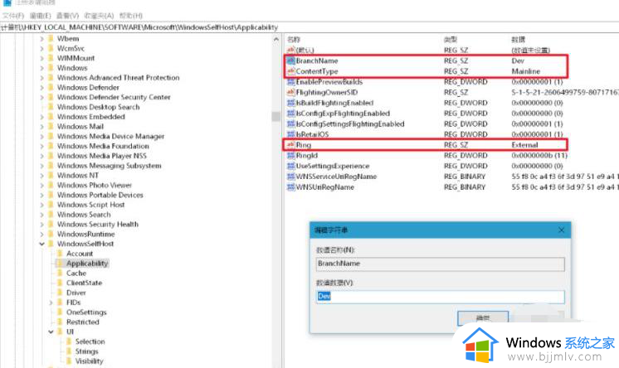Select the WindowsRuntime tree item

pos(85,234)
